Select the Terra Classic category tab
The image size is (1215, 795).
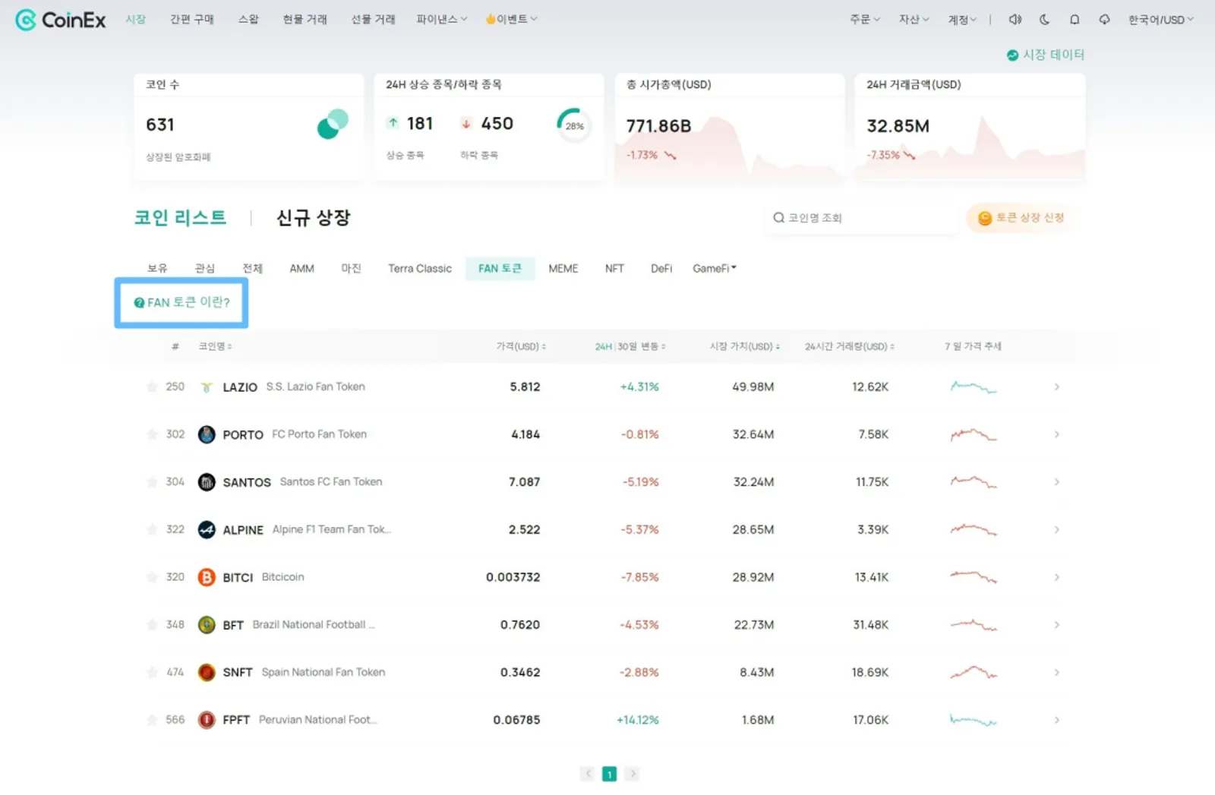tap(420, 269)
